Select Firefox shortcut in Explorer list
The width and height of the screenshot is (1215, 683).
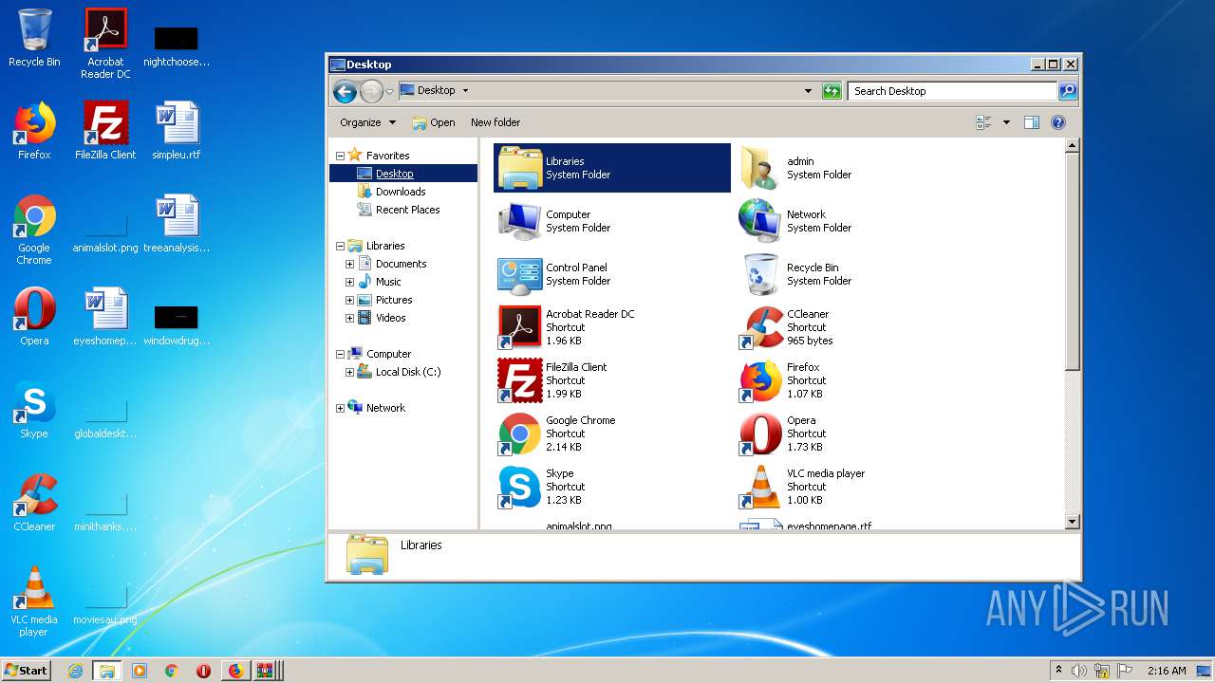tap(854, 380)
